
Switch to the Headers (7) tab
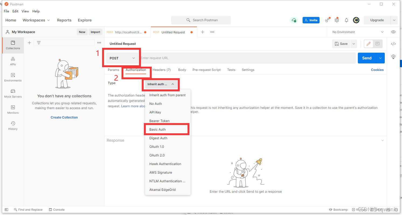[162, 70]
